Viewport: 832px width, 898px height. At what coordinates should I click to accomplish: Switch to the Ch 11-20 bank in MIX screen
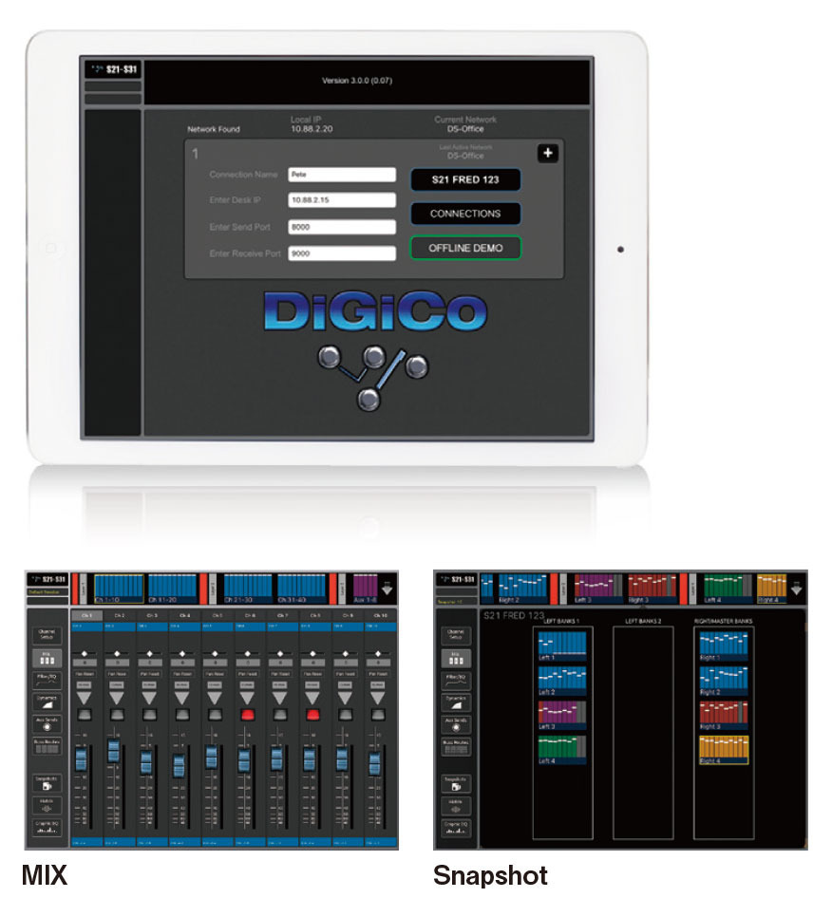tap(173, 589)
